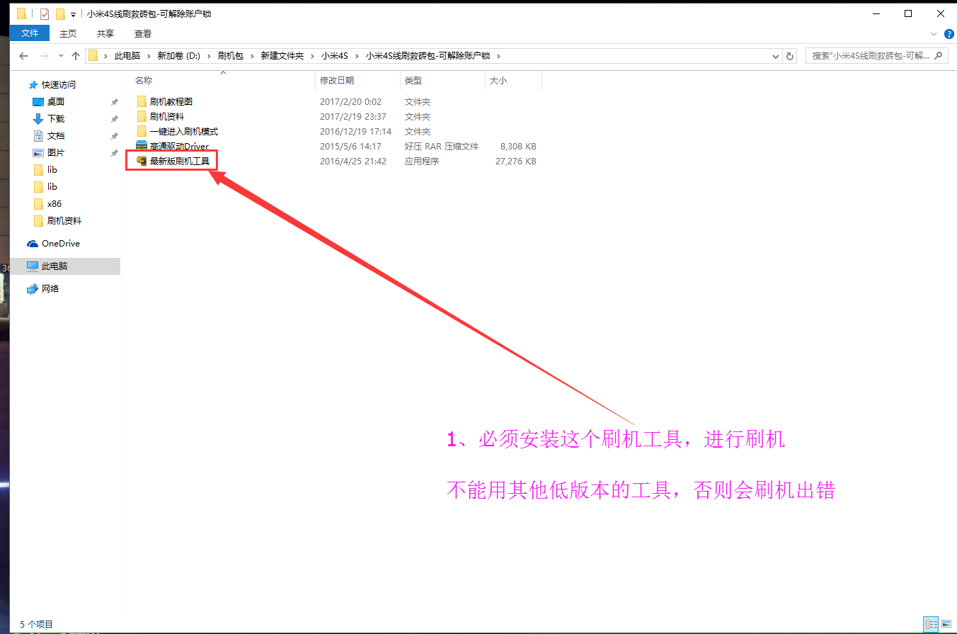Switch to large thumbnails view at bottom right
The width and height of the screenshot is (957, 634).
pos(946,623)
